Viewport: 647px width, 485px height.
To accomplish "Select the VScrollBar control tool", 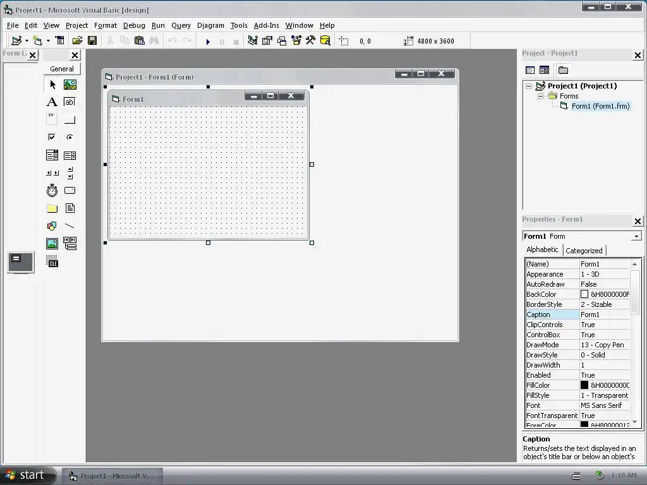I will tap(70, 173).
